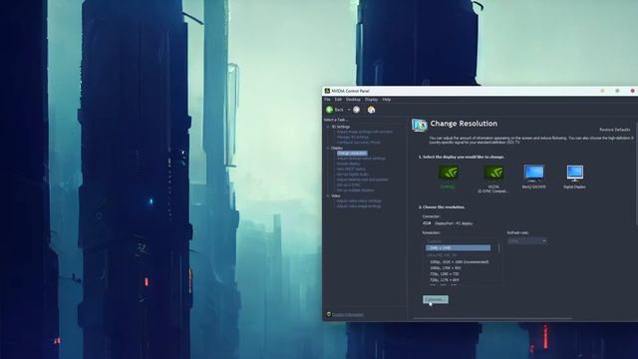The height and width of the screenshot is (359, 638).
Task: Click the green Back arrow icon
Action: pos(330,110)
